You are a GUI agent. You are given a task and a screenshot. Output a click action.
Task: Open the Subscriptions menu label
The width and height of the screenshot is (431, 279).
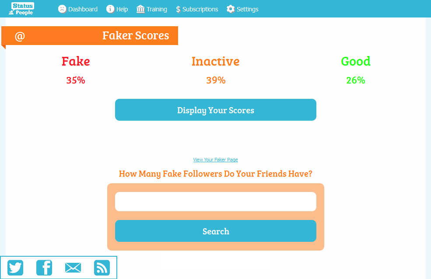pyautogui.click(x=200, y=9)
